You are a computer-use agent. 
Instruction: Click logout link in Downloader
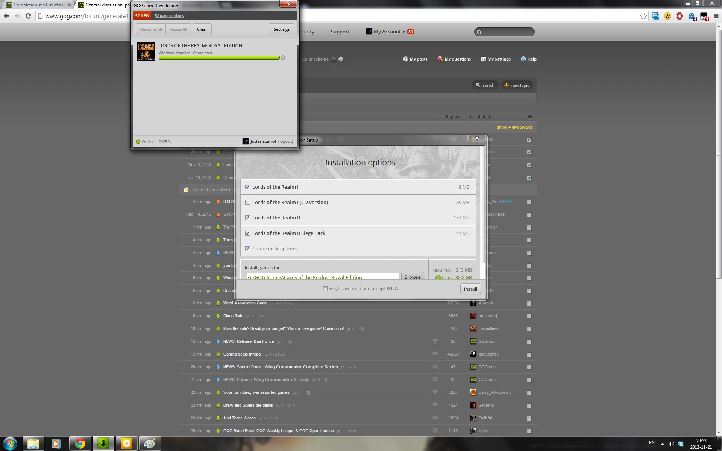pos(285,141)
